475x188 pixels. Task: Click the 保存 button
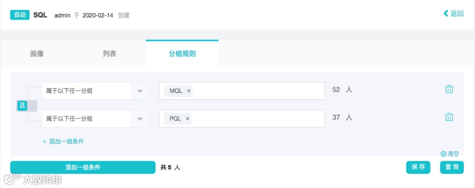pyautogui.click(x=418, y=167)
